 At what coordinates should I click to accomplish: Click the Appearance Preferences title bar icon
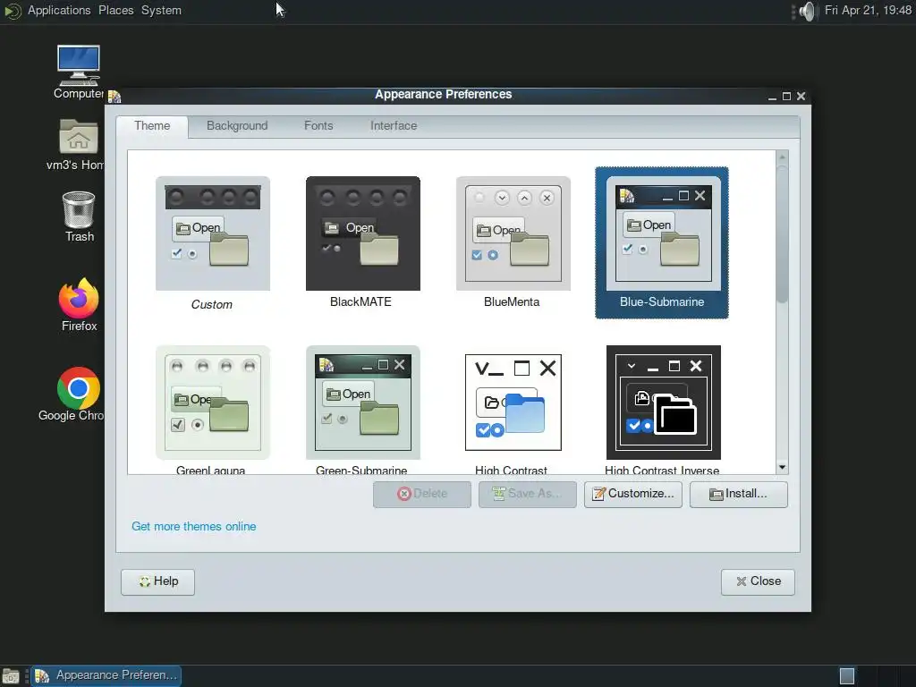click(114, 97)
